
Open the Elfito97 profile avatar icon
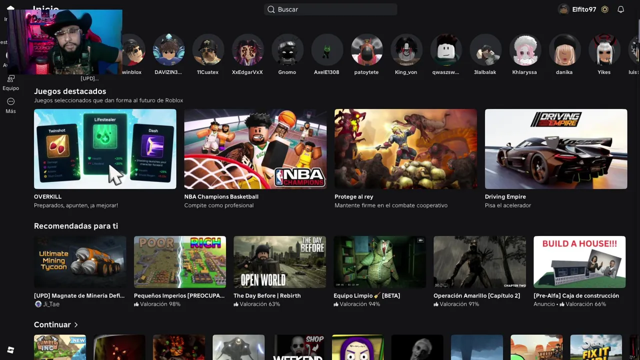(x=563, y=9)
